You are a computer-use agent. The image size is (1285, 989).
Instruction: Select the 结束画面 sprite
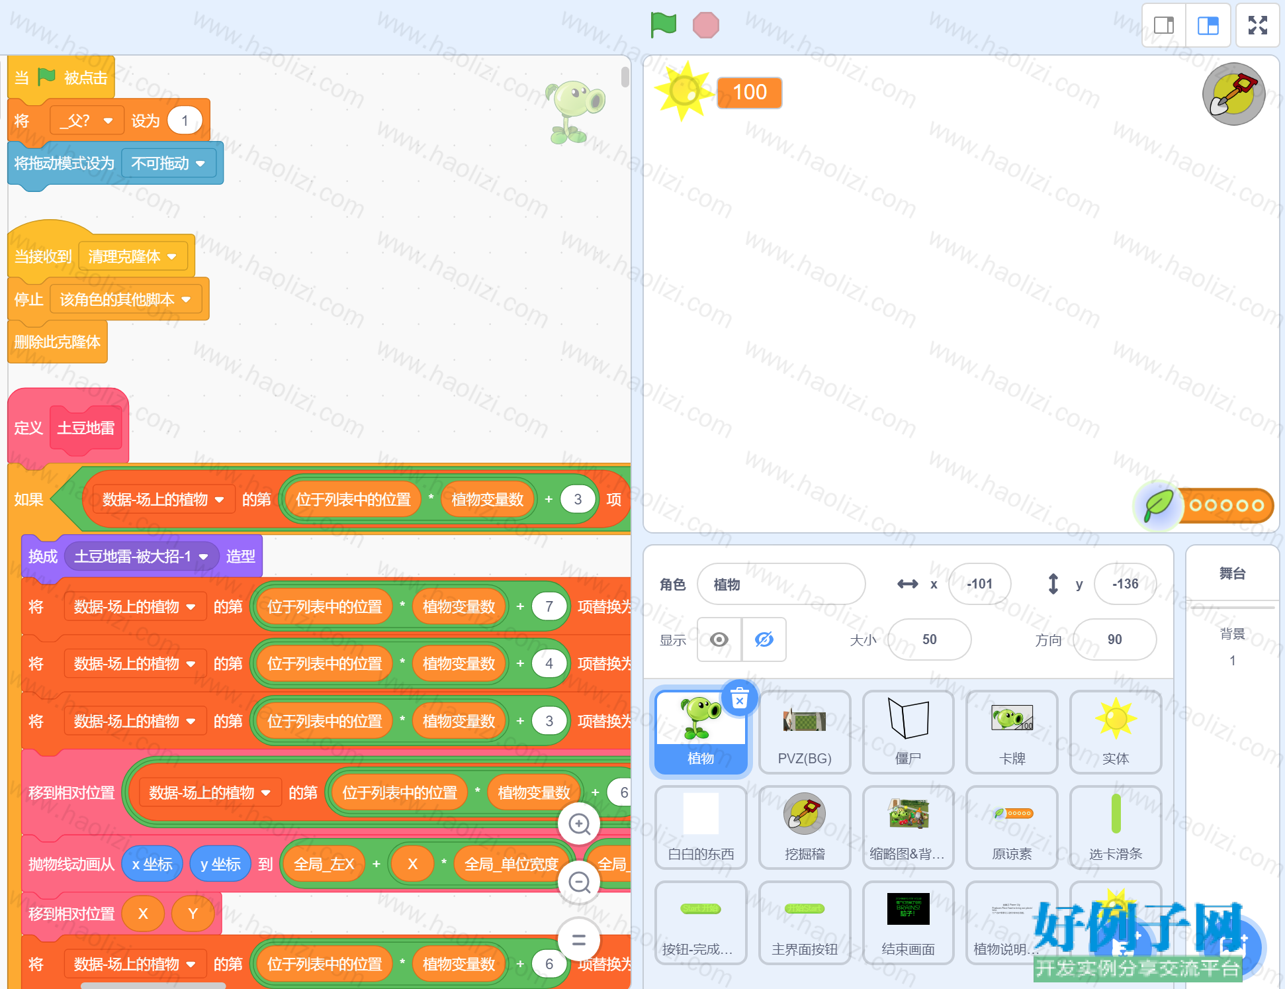908,923
